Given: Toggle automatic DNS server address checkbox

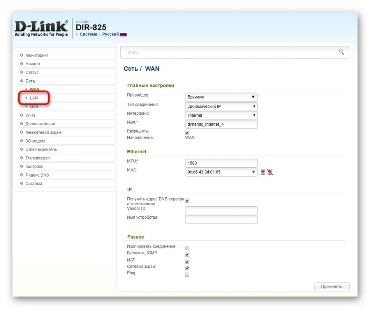Looking at the screenshot, I should click(x=187, y=200).
